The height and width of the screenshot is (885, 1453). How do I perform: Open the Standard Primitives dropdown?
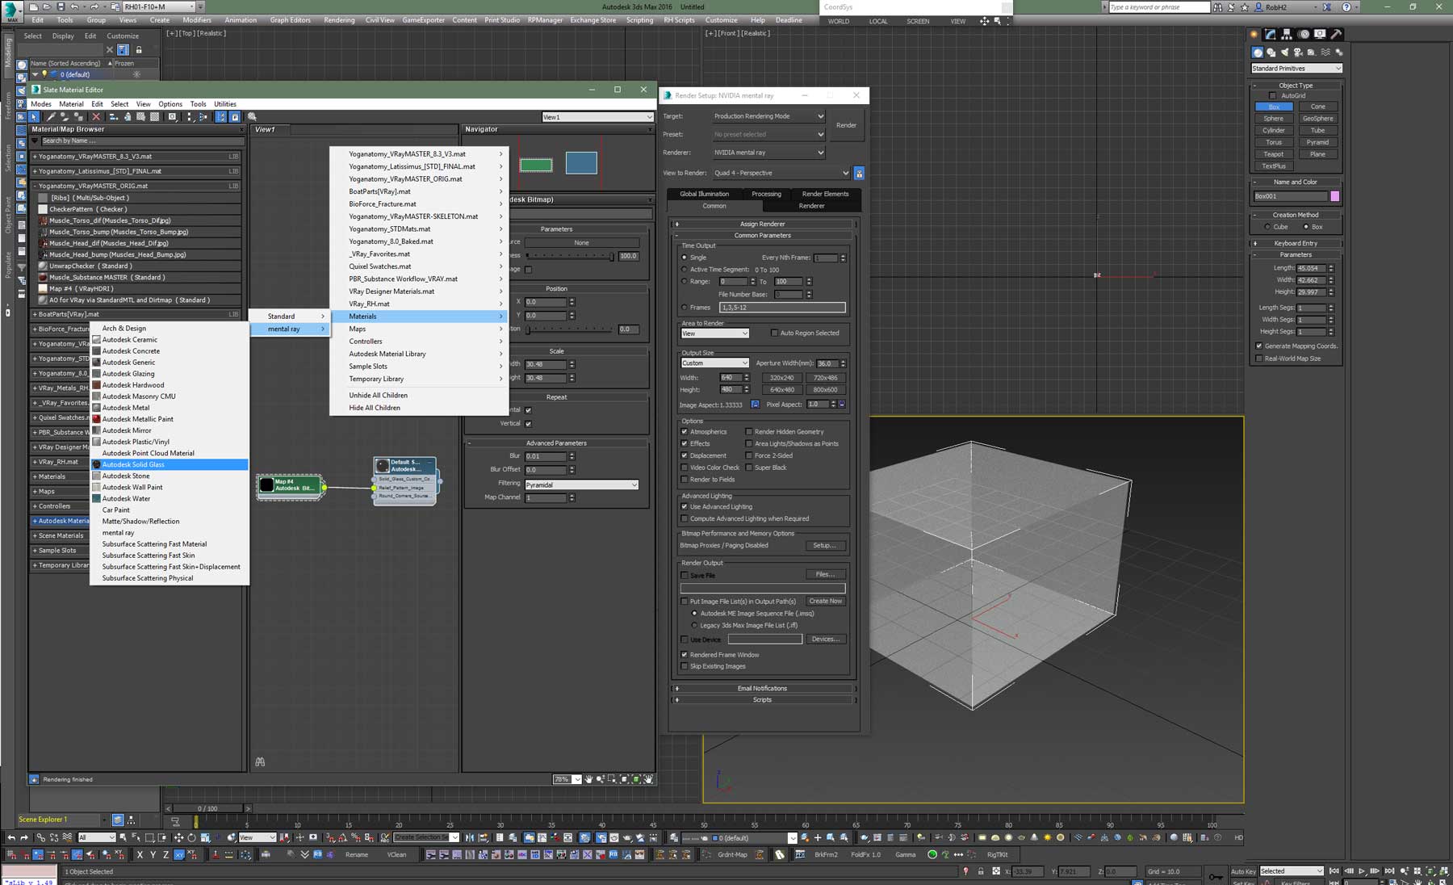point(1296,69)
